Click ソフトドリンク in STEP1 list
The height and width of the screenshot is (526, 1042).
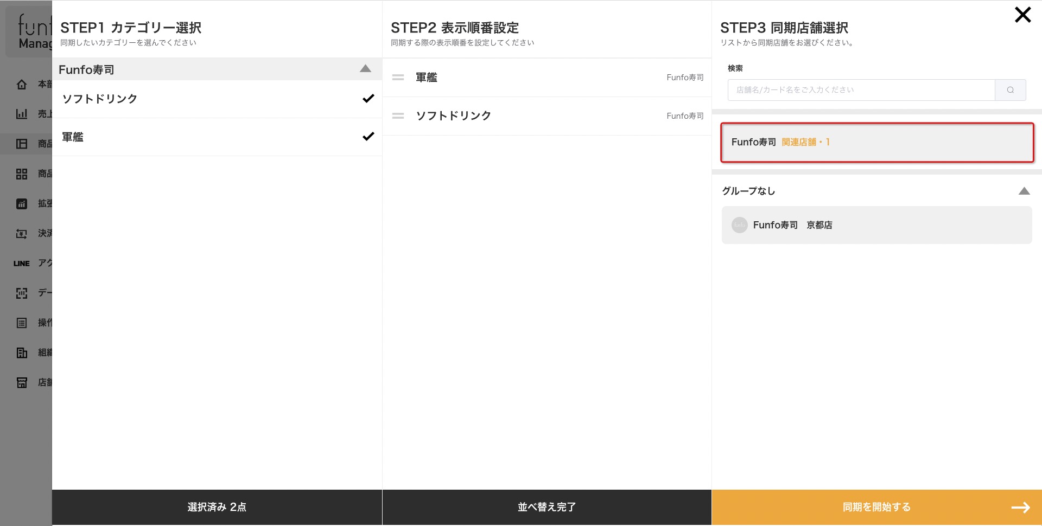100,99
